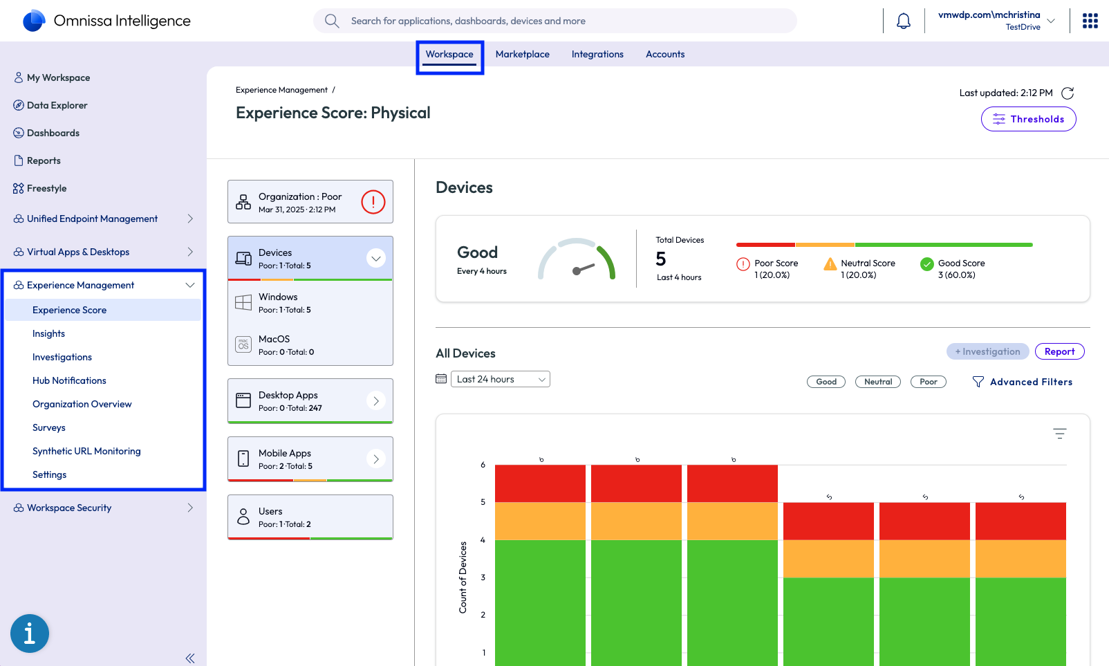
Task: Collapse the Experience Management section
Action: click(x=190, y=285)
